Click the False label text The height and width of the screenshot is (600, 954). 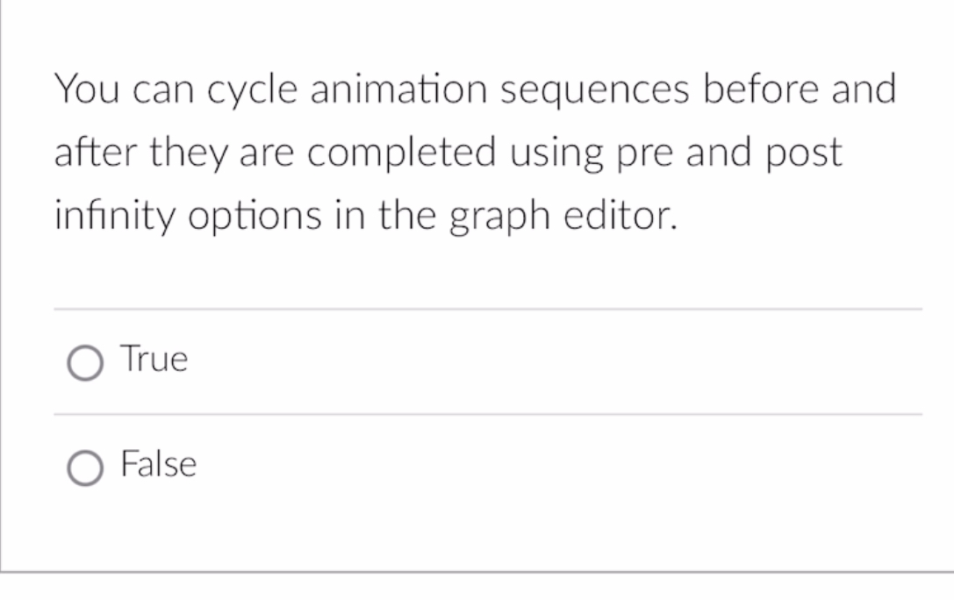pyautogui.click(x=158, y=465)
